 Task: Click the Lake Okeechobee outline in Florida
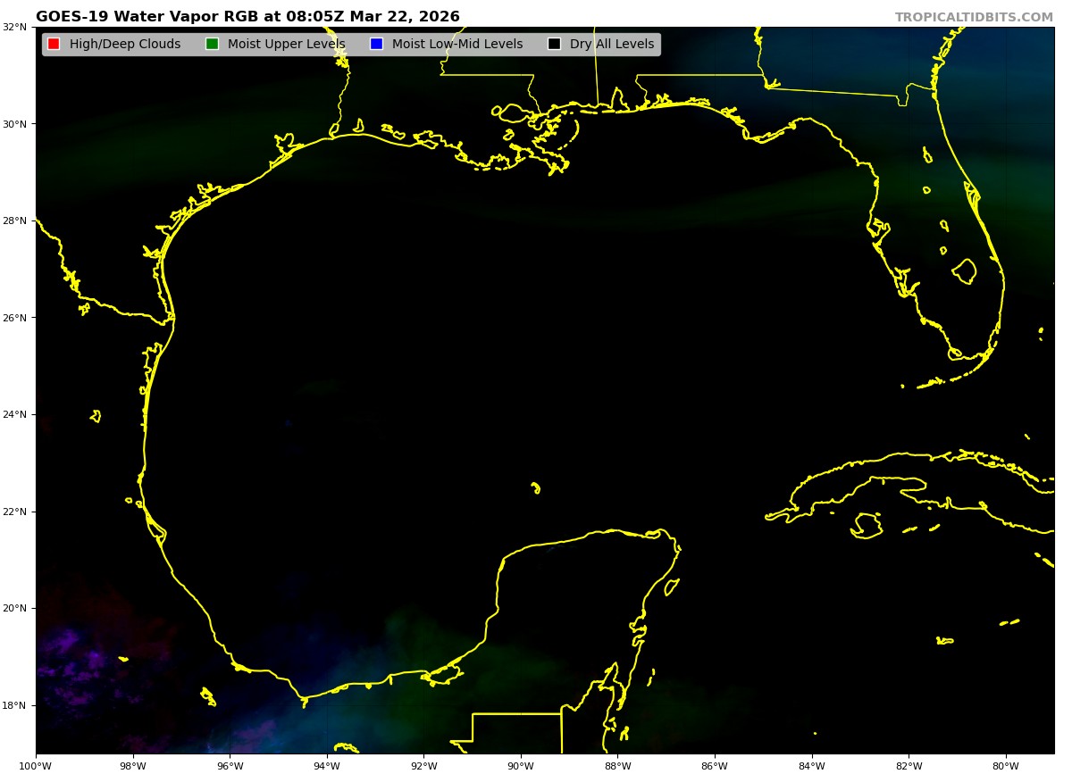(964, 271)
